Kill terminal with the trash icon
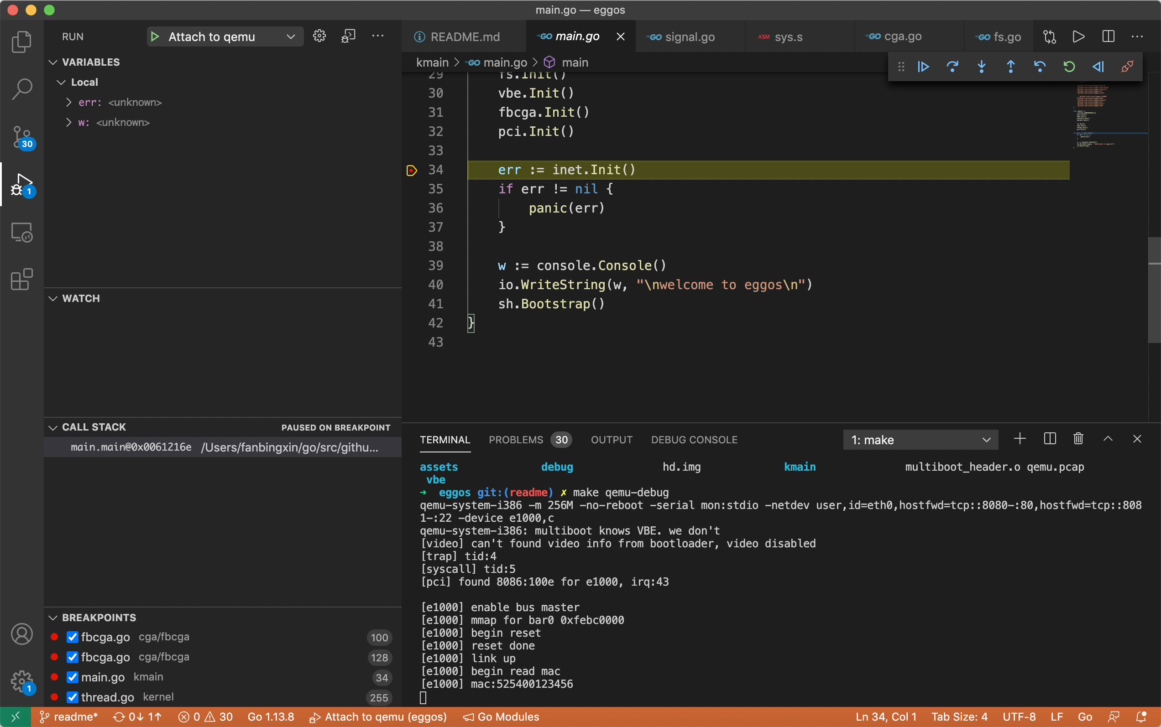1161x727 pixels. click(x=1078, y=439)
